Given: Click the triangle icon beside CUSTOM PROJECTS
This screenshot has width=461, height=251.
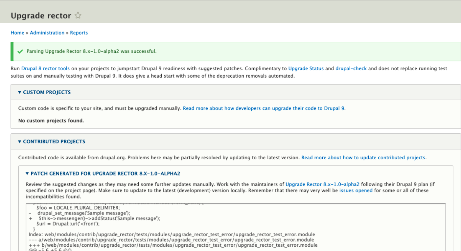Looking at the screenshot, I should point(19,92).
